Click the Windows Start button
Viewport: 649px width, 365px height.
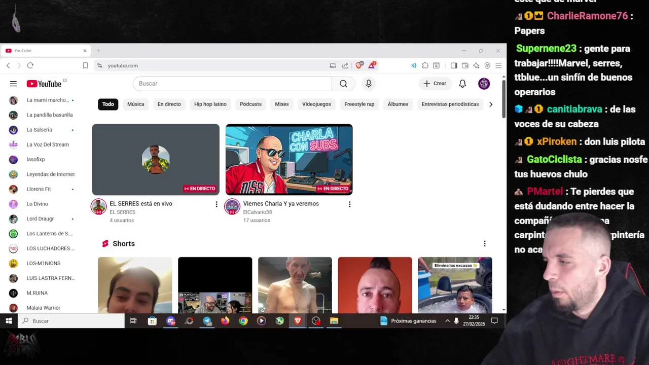[9, 321]
